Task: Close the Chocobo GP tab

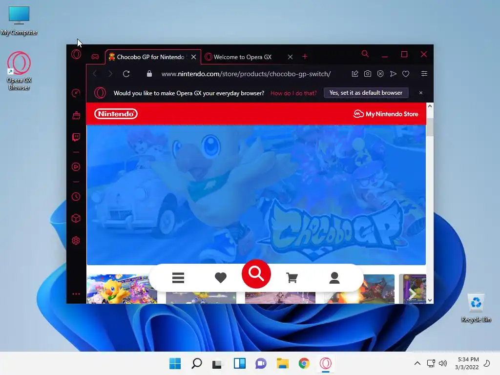Action: (193, 57)
